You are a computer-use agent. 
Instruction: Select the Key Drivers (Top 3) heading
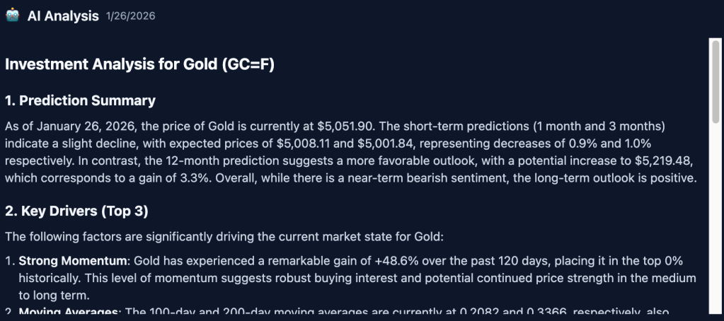[76, 211]
